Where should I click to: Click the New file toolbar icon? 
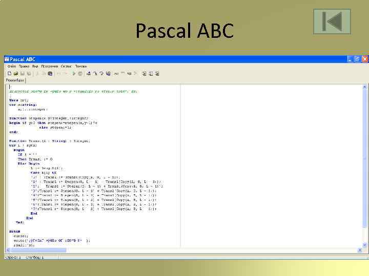tap(9, 74)
